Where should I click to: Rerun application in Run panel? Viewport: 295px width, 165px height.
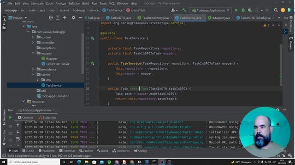pos(10,117)
